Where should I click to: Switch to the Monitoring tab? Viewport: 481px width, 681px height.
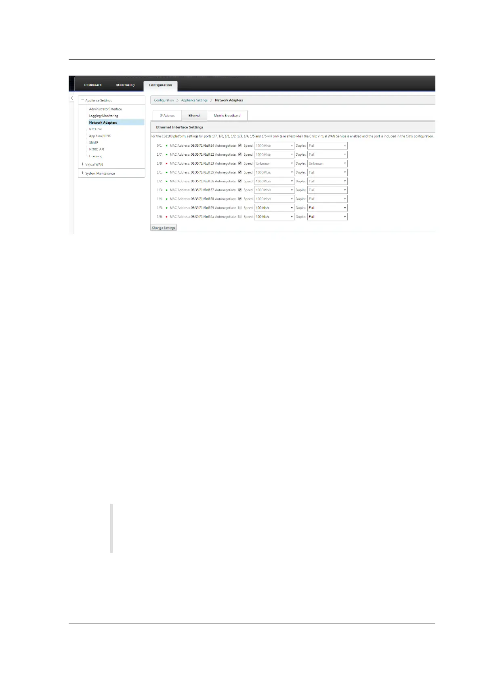pos(125,85)
